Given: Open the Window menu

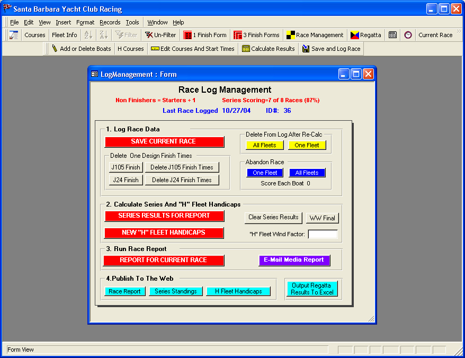Looking at the screenshot, I should click(157, 22).
